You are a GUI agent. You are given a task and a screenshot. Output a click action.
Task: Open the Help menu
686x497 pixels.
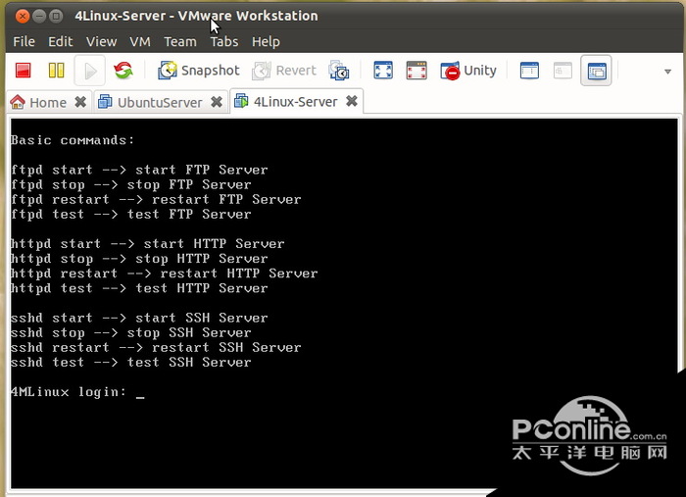(x=266, y=41)
